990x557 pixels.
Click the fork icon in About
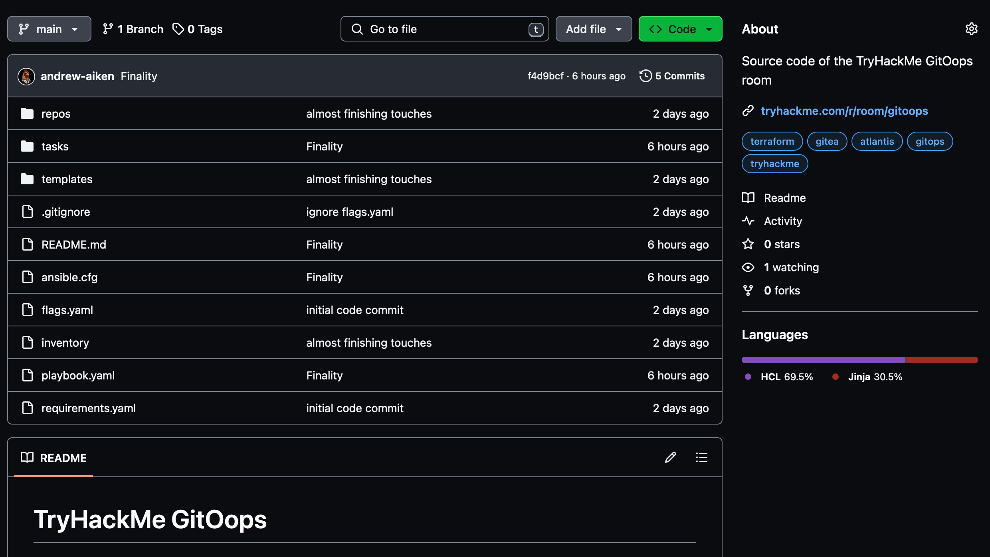748,290
